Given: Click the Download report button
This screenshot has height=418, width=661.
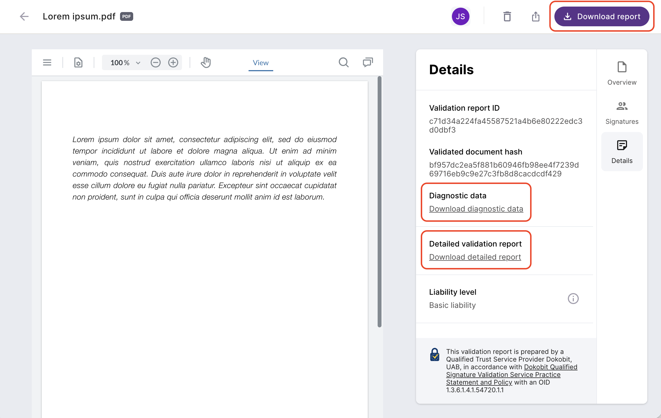Looking at the screenshot, I should tap(602, 16).
